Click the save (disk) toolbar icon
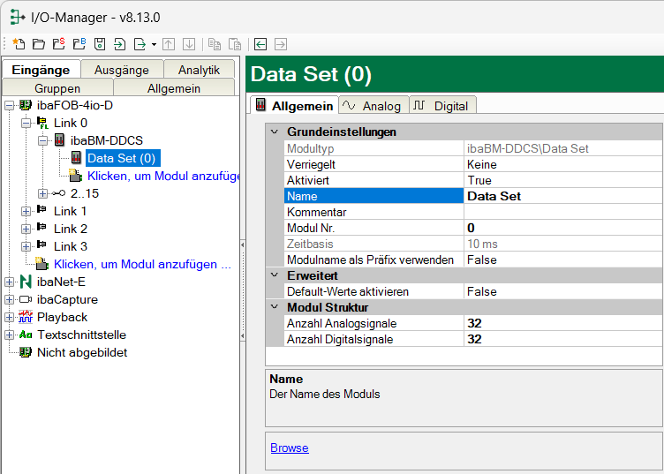Viewport: 664px width, 474px height. (x=99, y=44)
